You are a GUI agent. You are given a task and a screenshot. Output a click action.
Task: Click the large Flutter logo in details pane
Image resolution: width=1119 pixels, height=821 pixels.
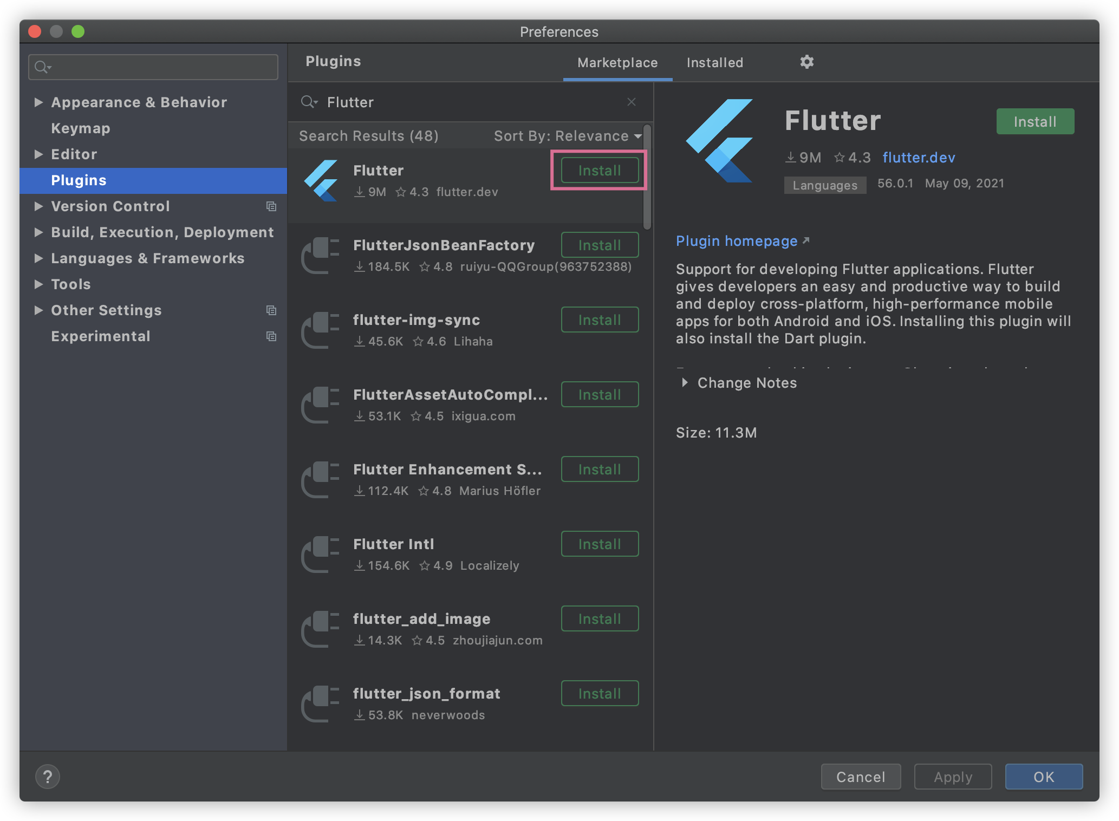(720, 141)
